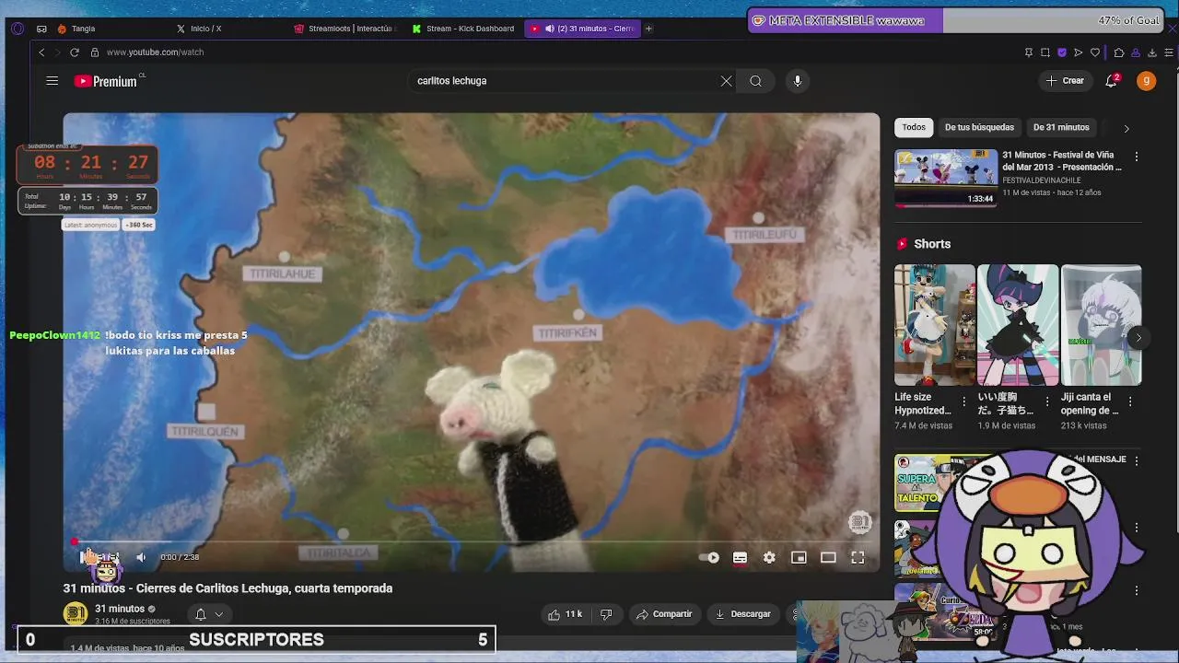1179x663 pixels.
Task: Filter by De tus búsquedas chip
Action: [x=979, y=127]
